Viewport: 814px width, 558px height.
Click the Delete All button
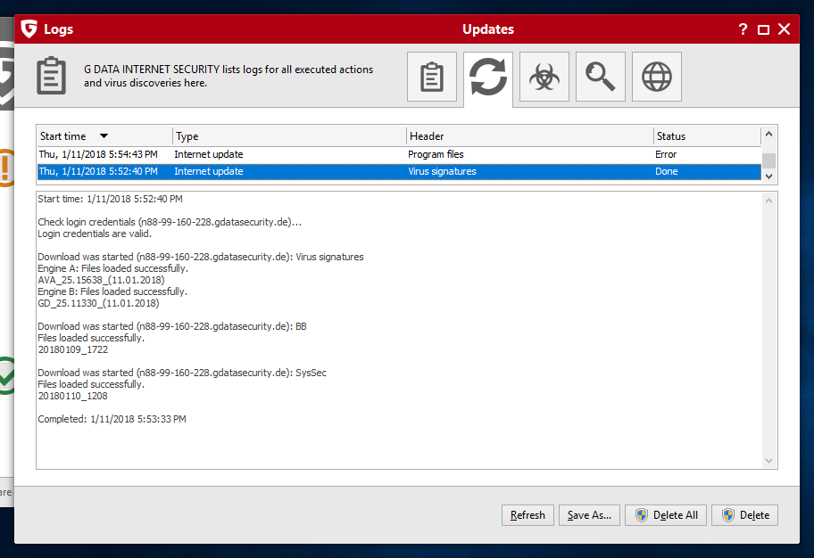point(666,515)
